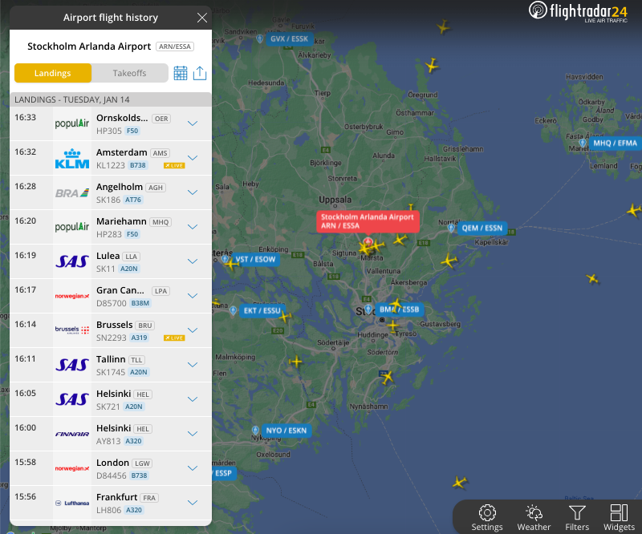Expand the Lulea SK11 flight row

pyautogui.click(x=193, y=261)
